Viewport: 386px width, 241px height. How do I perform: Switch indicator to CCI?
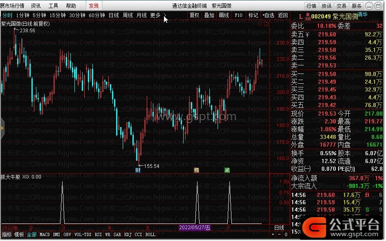[138, 234]
